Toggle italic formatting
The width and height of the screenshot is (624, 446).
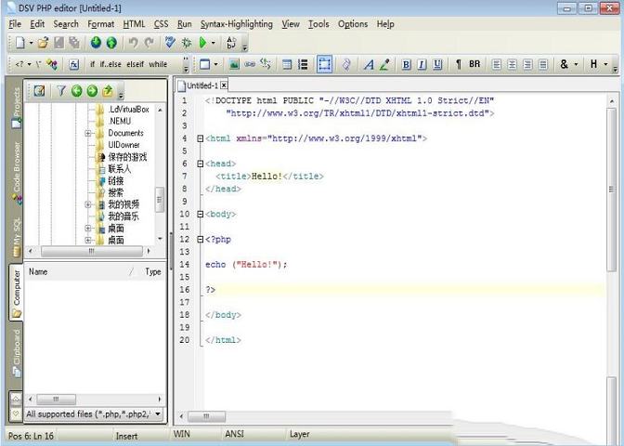pyautogui.click(x=422, y=64)
